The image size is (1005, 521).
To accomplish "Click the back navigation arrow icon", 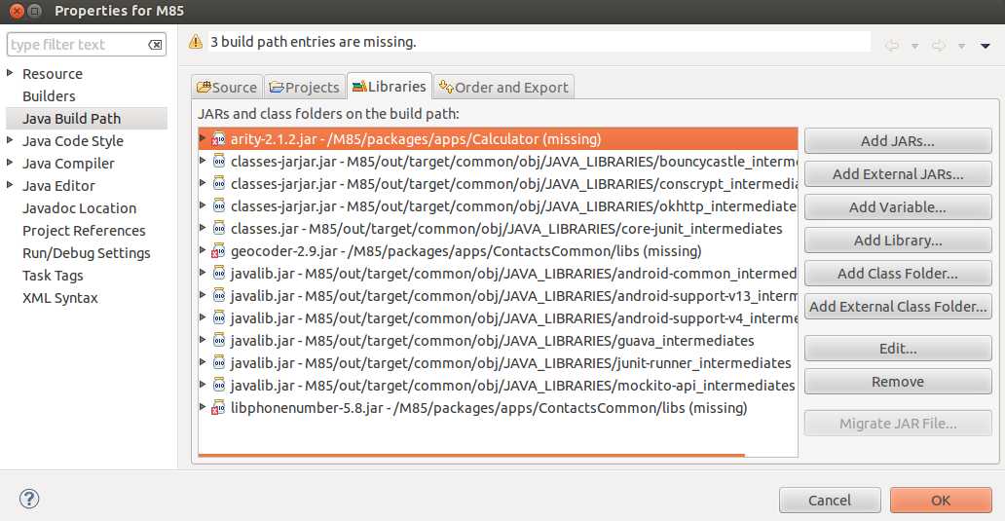I will click(x=892, y=46).
